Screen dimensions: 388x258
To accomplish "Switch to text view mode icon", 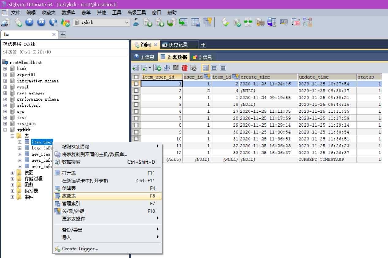I will [x=223, y=68].
